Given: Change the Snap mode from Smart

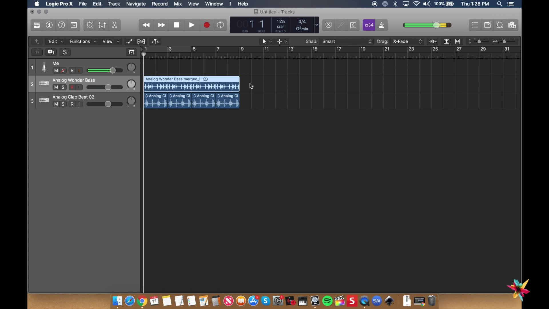Looking at the screenshot, I should pyautogui.click(x=347, y=41).
